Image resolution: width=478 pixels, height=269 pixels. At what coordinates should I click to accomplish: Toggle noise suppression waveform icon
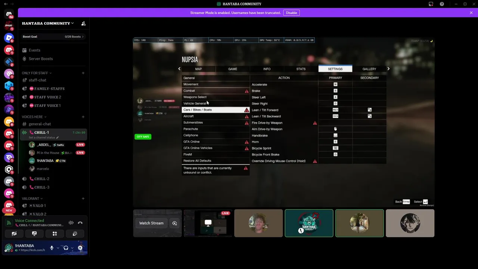(71, 223)
